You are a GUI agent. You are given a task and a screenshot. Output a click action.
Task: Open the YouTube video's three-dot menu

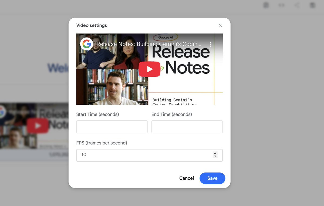211,44
